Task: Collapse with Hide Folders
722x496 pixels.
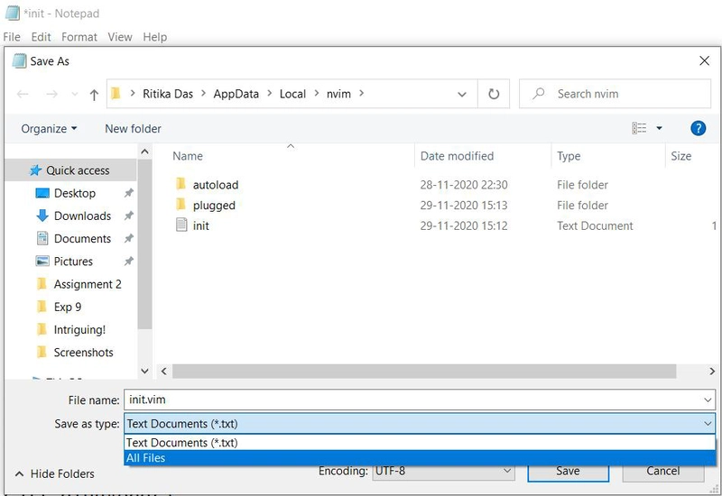Action: pyautogui.click(x=55, y=474)
